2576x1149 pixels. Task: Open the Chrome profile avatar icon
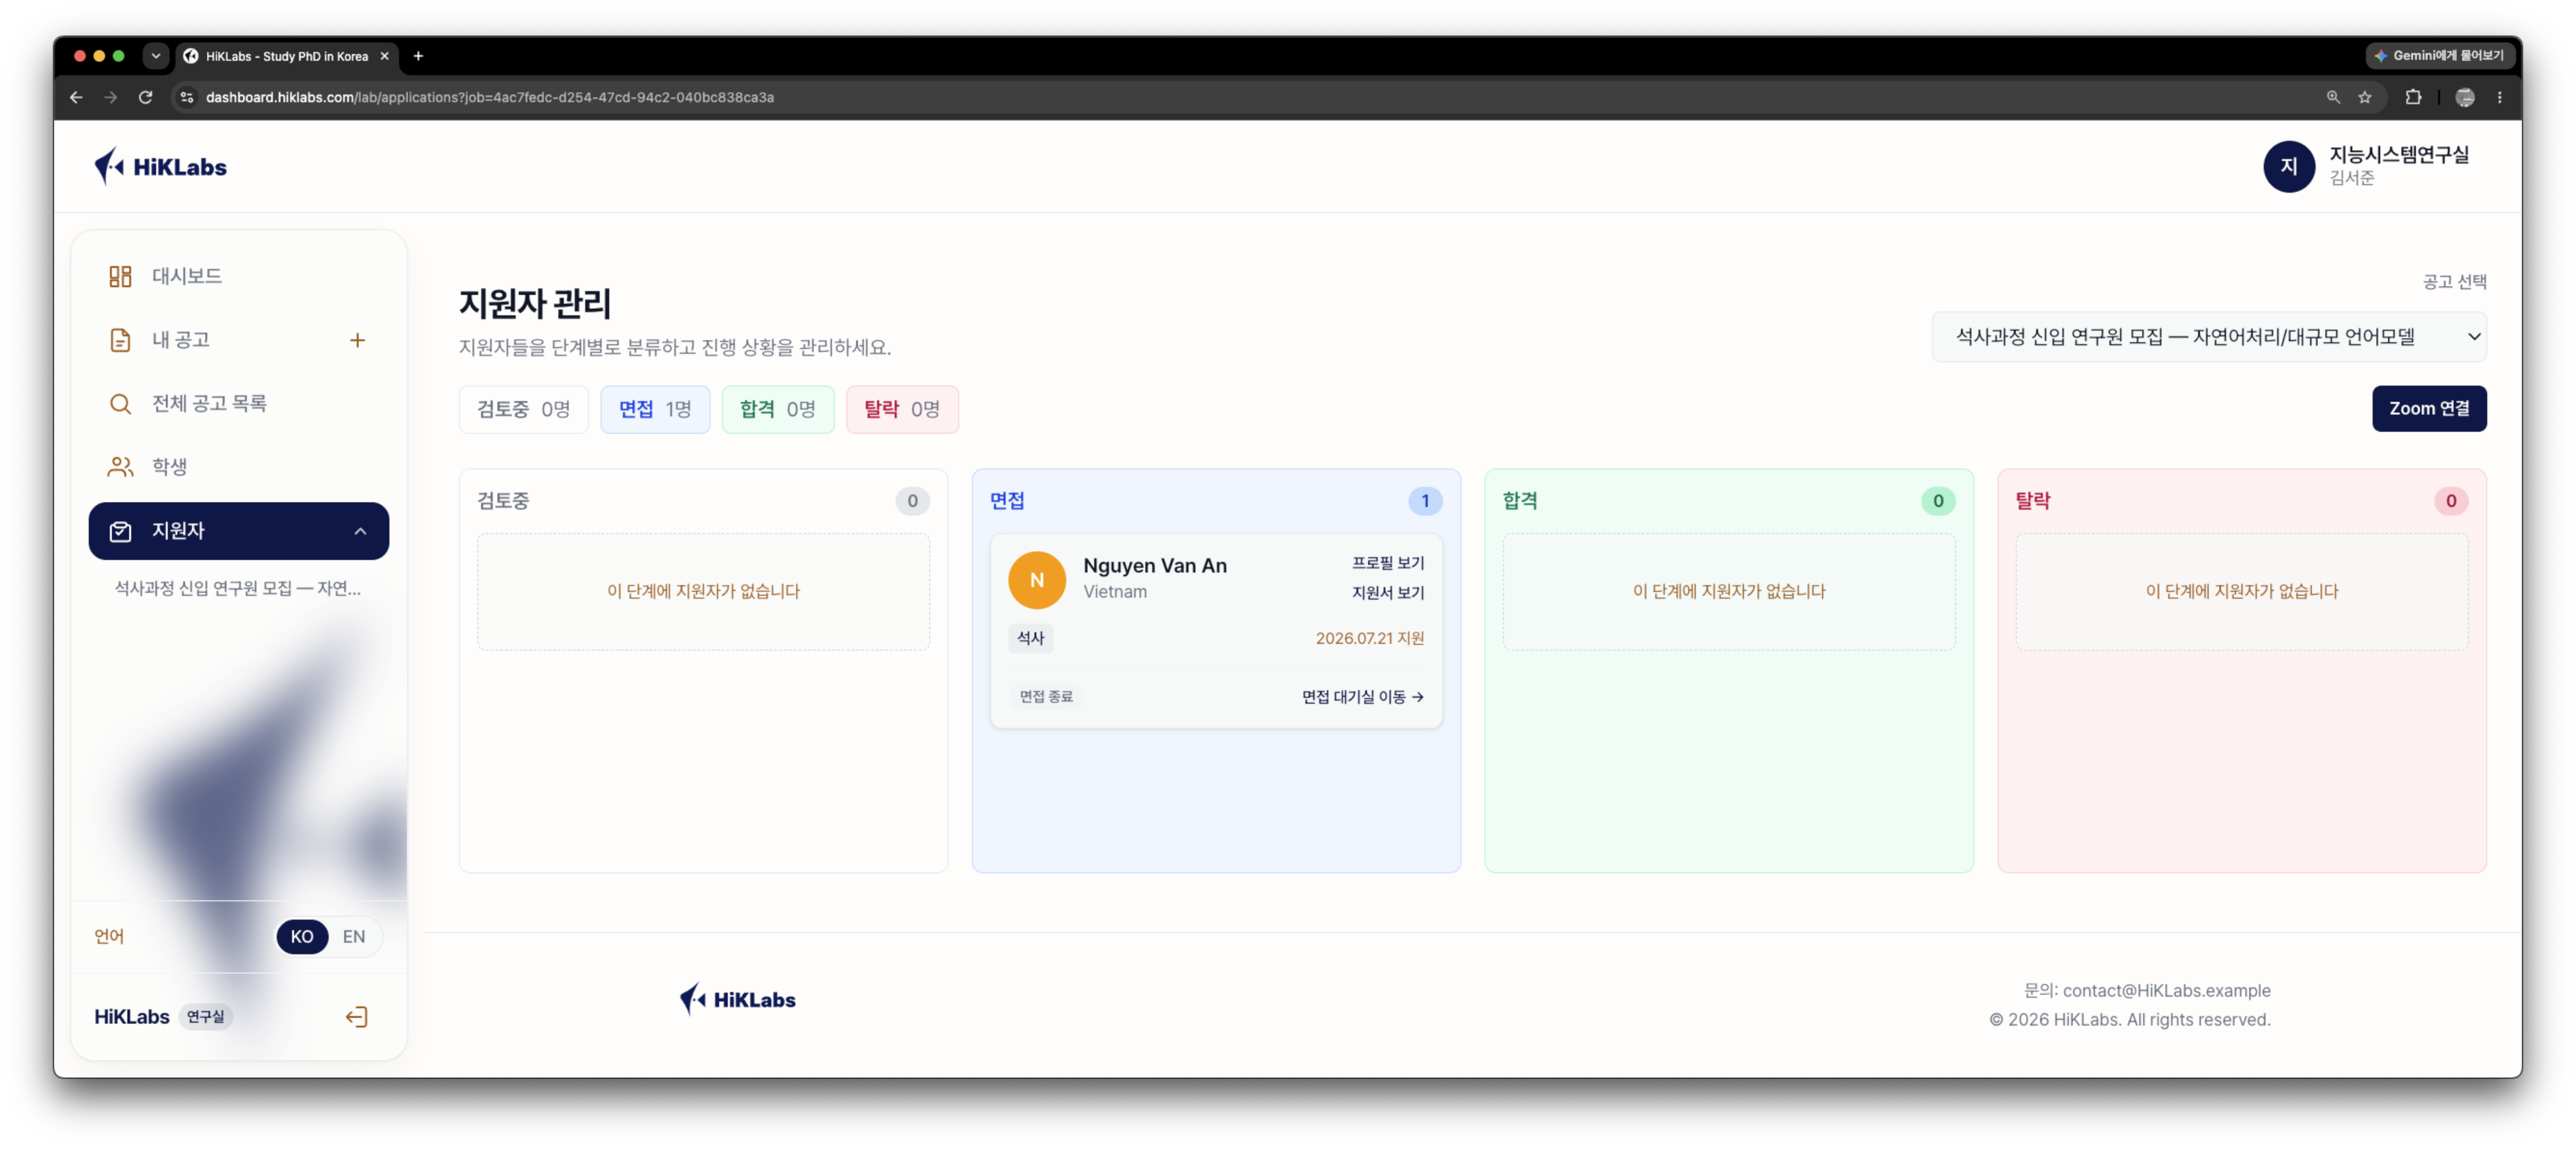coord(2465,97)
